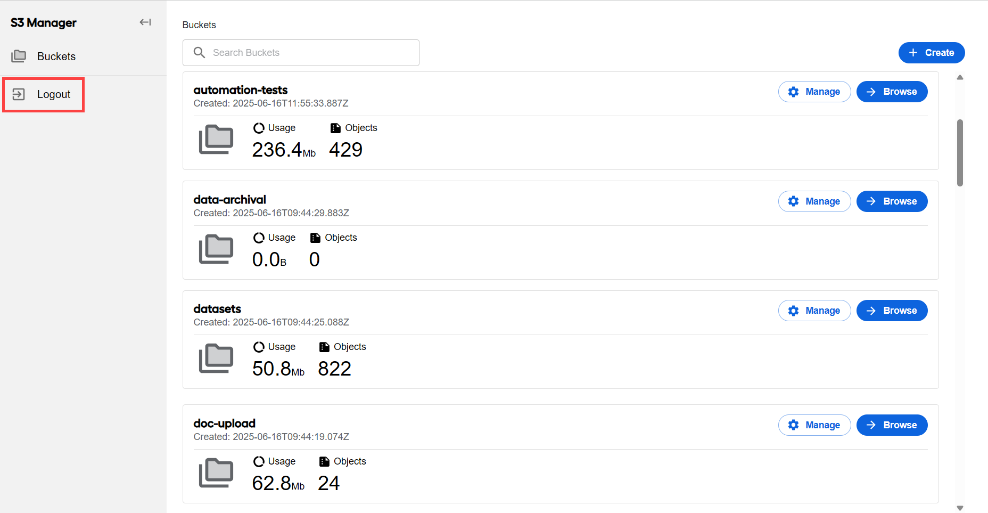This screenshot has width=988, height=513.
Task: Collapse the S3 Manager sidebar arrow
Action: [x=145, y=22]
